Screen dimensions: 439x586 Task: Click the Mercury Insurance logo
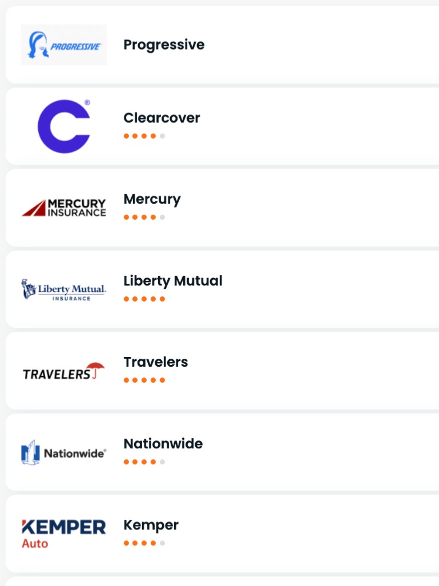point(64,208)
